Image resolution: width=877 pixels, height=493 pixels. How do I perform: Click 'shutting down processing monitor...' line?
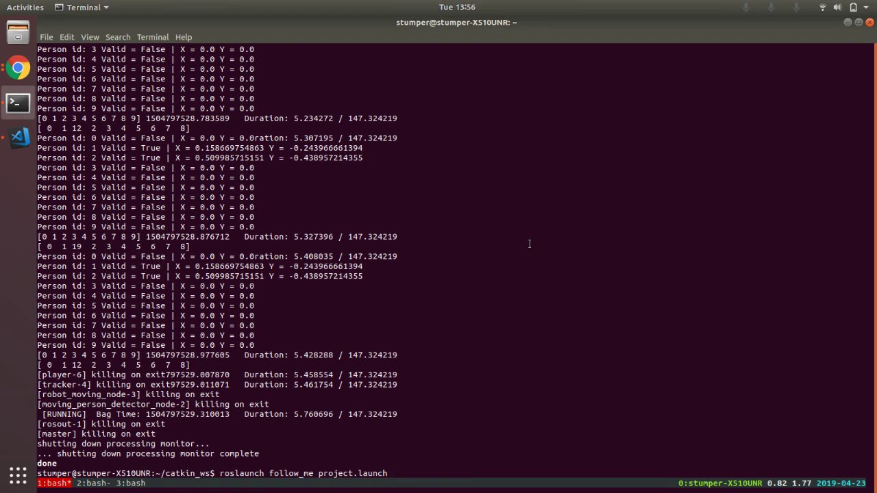pyautogui.click(x=123, y=444)
